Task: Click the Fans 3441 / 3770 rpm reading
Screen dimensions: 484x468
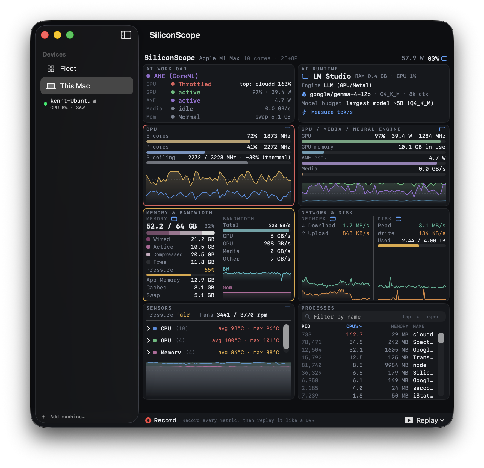Action: click(x=234, y=315)
